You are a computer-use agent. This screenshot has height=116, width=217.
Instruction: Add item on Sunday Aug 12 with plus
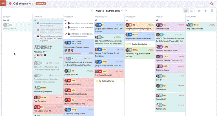click(31, 20)
